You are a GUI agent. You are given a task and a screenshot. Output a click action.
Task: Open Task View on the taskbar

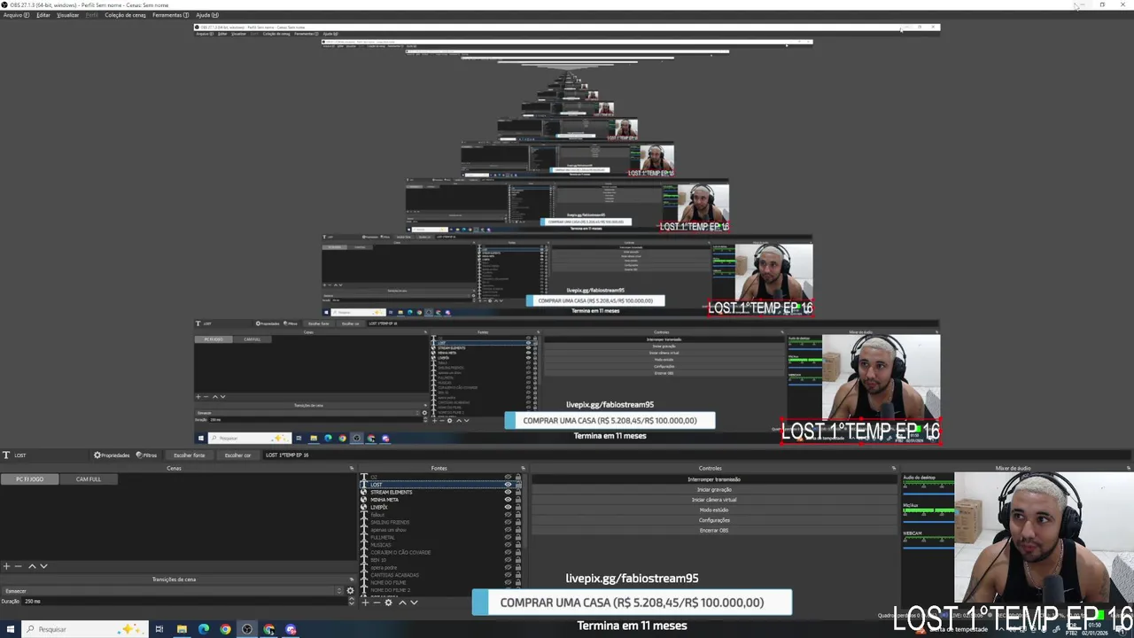click(x=159, y=629)
